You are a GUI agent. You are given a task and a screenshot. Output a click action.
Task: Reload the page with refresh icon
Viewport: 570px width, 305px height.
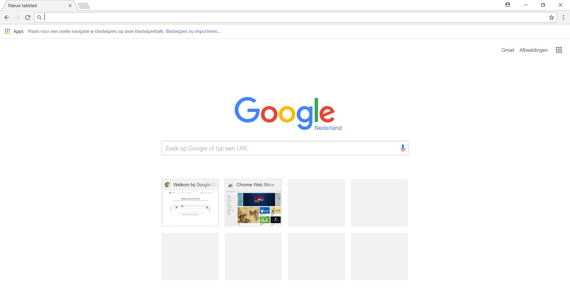(28, 17)
